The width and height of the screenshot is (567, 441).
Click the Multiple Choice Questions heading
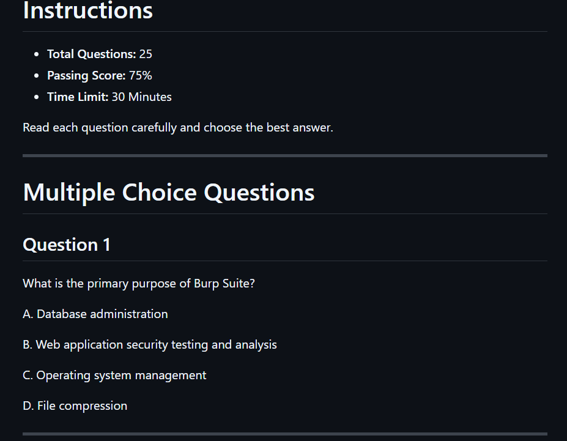[x=168, y=192]
